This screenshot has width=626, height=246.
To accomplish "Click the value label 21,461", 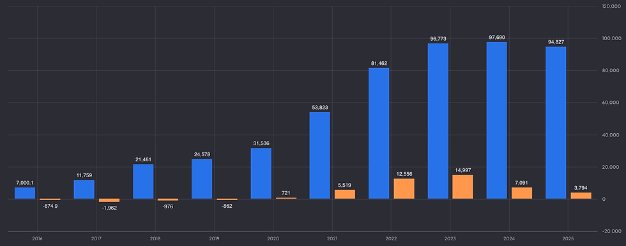I will 143,159.
